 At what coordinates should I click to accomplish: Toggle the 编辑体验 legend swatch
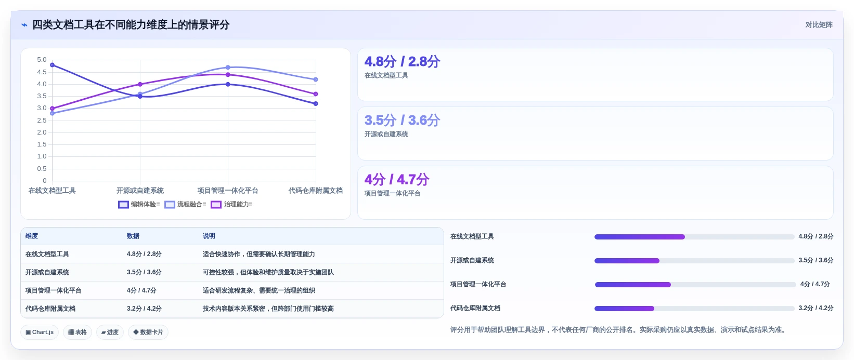click(x=123, y=205)
